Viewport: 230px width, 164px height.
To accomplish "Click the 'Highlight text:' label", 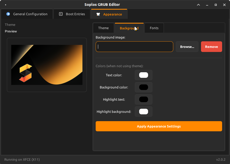I will [x=114, y=99].
